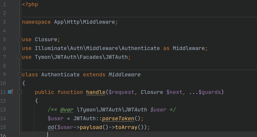Click the "$request" parameter
This screenshot has height=137, width=257.
click(121, 92)
